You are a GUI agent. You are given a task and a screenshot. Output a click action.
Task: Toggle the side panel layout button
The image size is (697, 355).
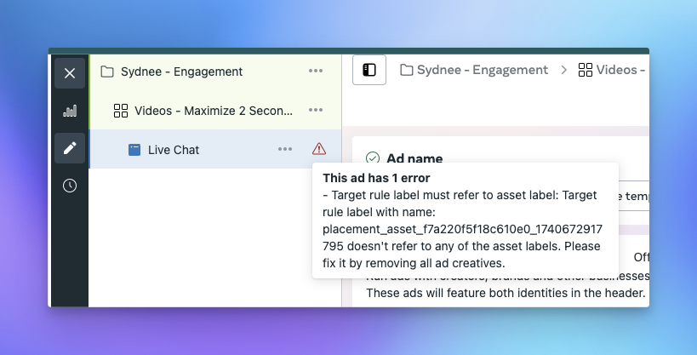point(369,70)
